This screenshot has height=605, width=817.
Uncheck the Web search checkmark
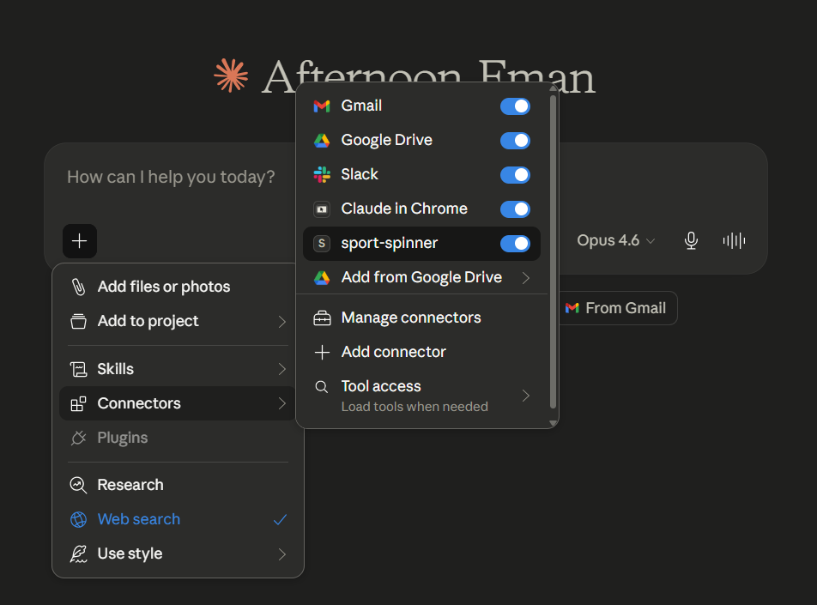pos(281,519)
